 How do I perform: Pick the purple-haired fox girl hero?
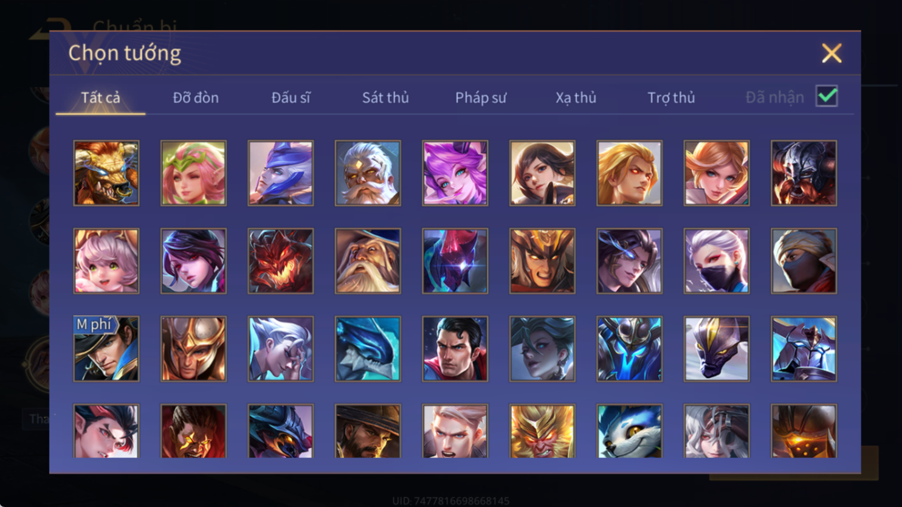455,173
